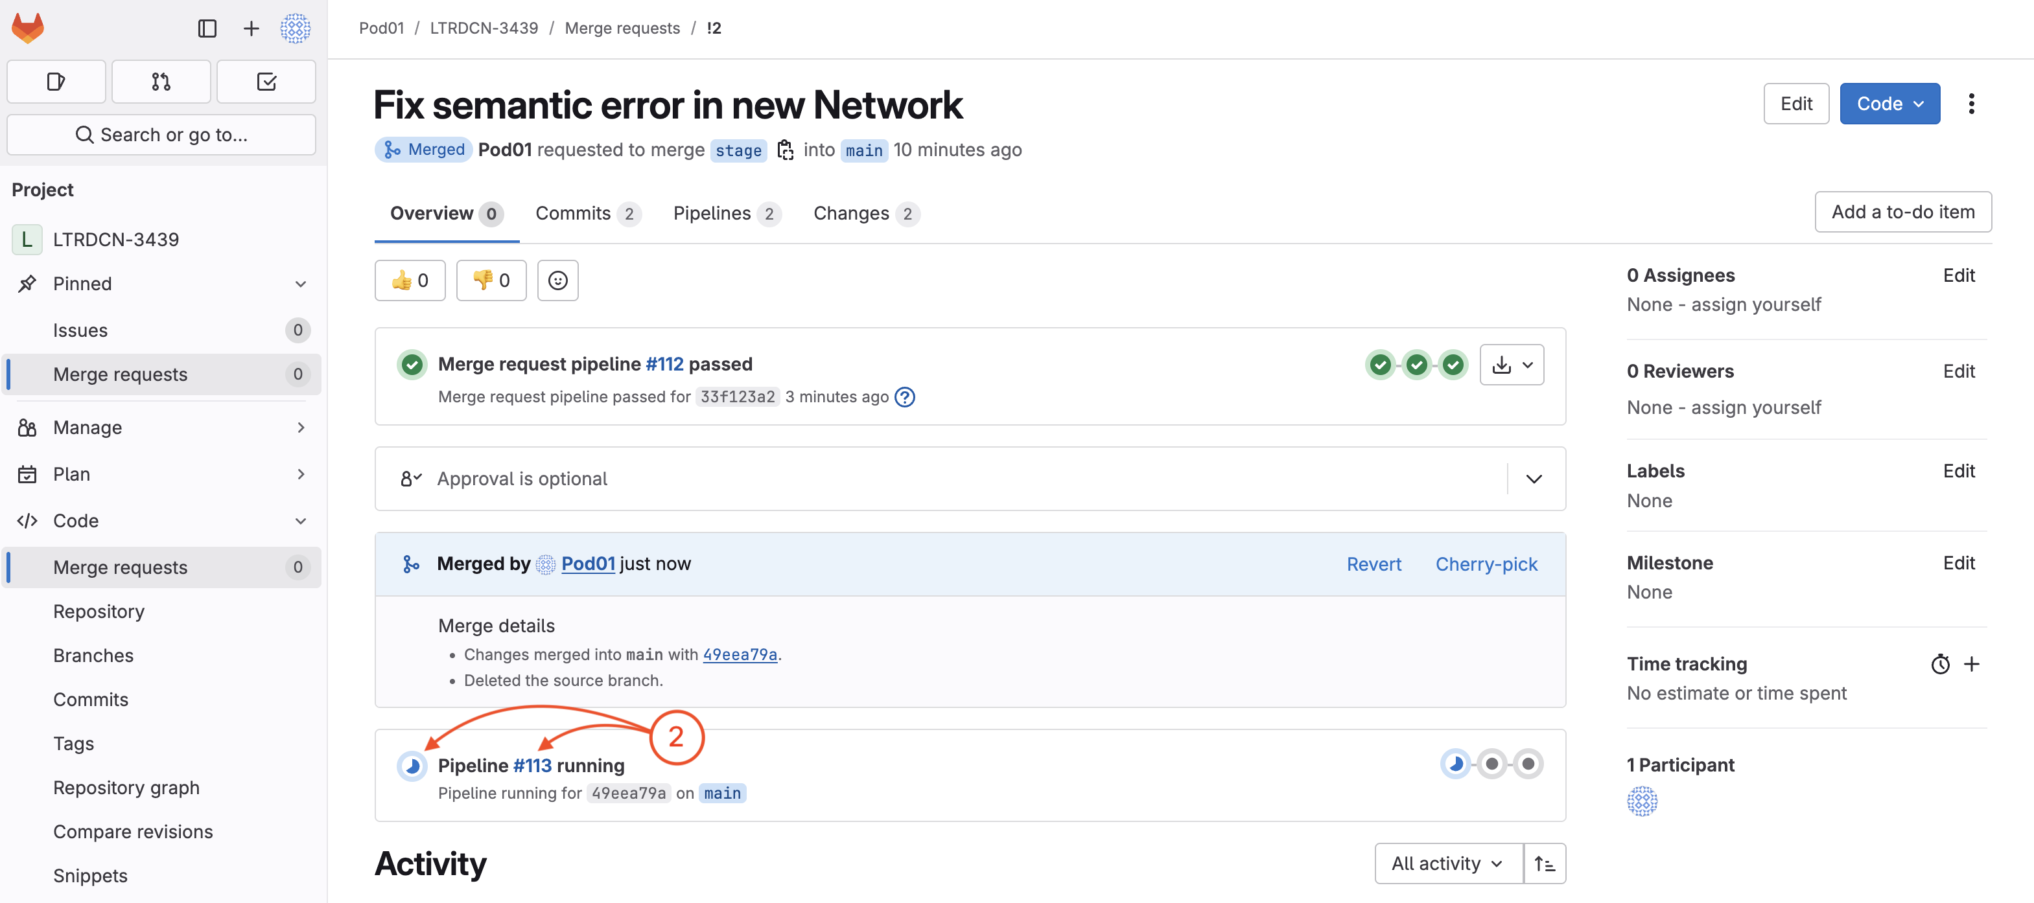Click third pending stage of pipeline #113
The width and height of the screenshot is (2034, 903).
[1528, 764]
